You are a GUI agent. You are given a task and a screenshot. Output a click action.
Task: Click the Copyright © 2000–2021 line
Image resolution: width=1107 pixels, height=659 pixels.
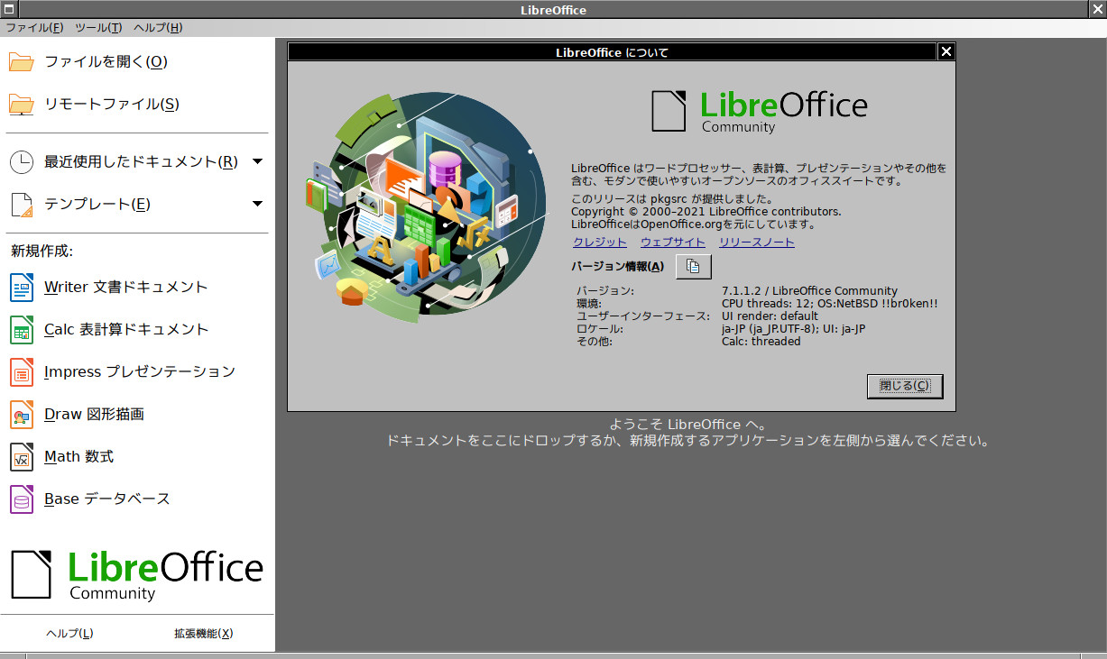pos(706,212)
